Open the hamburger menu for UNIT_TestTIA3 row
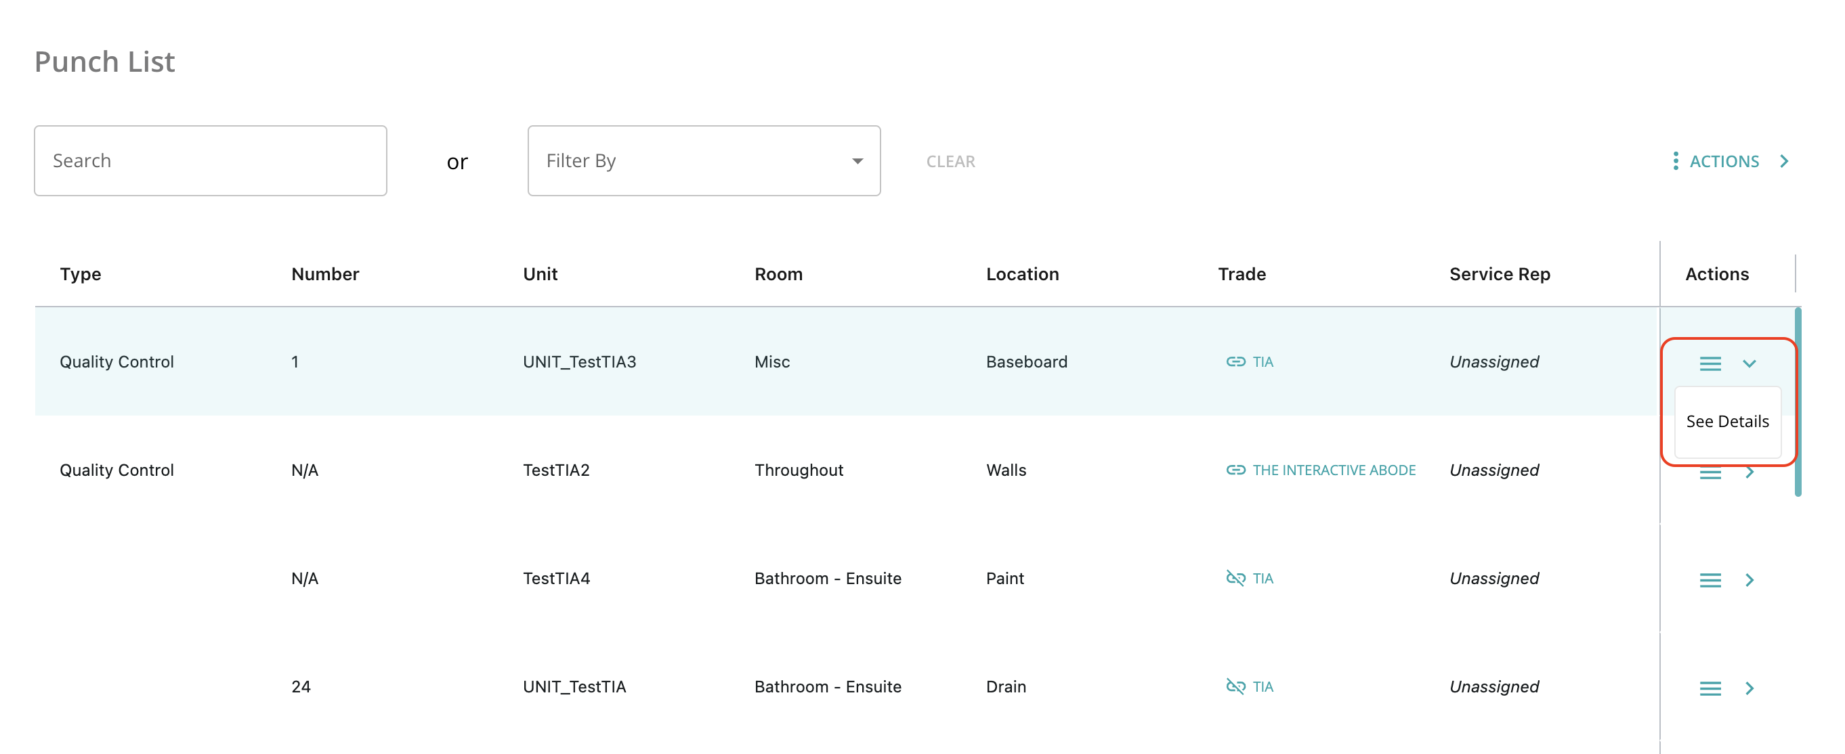 click(1710, 363)
